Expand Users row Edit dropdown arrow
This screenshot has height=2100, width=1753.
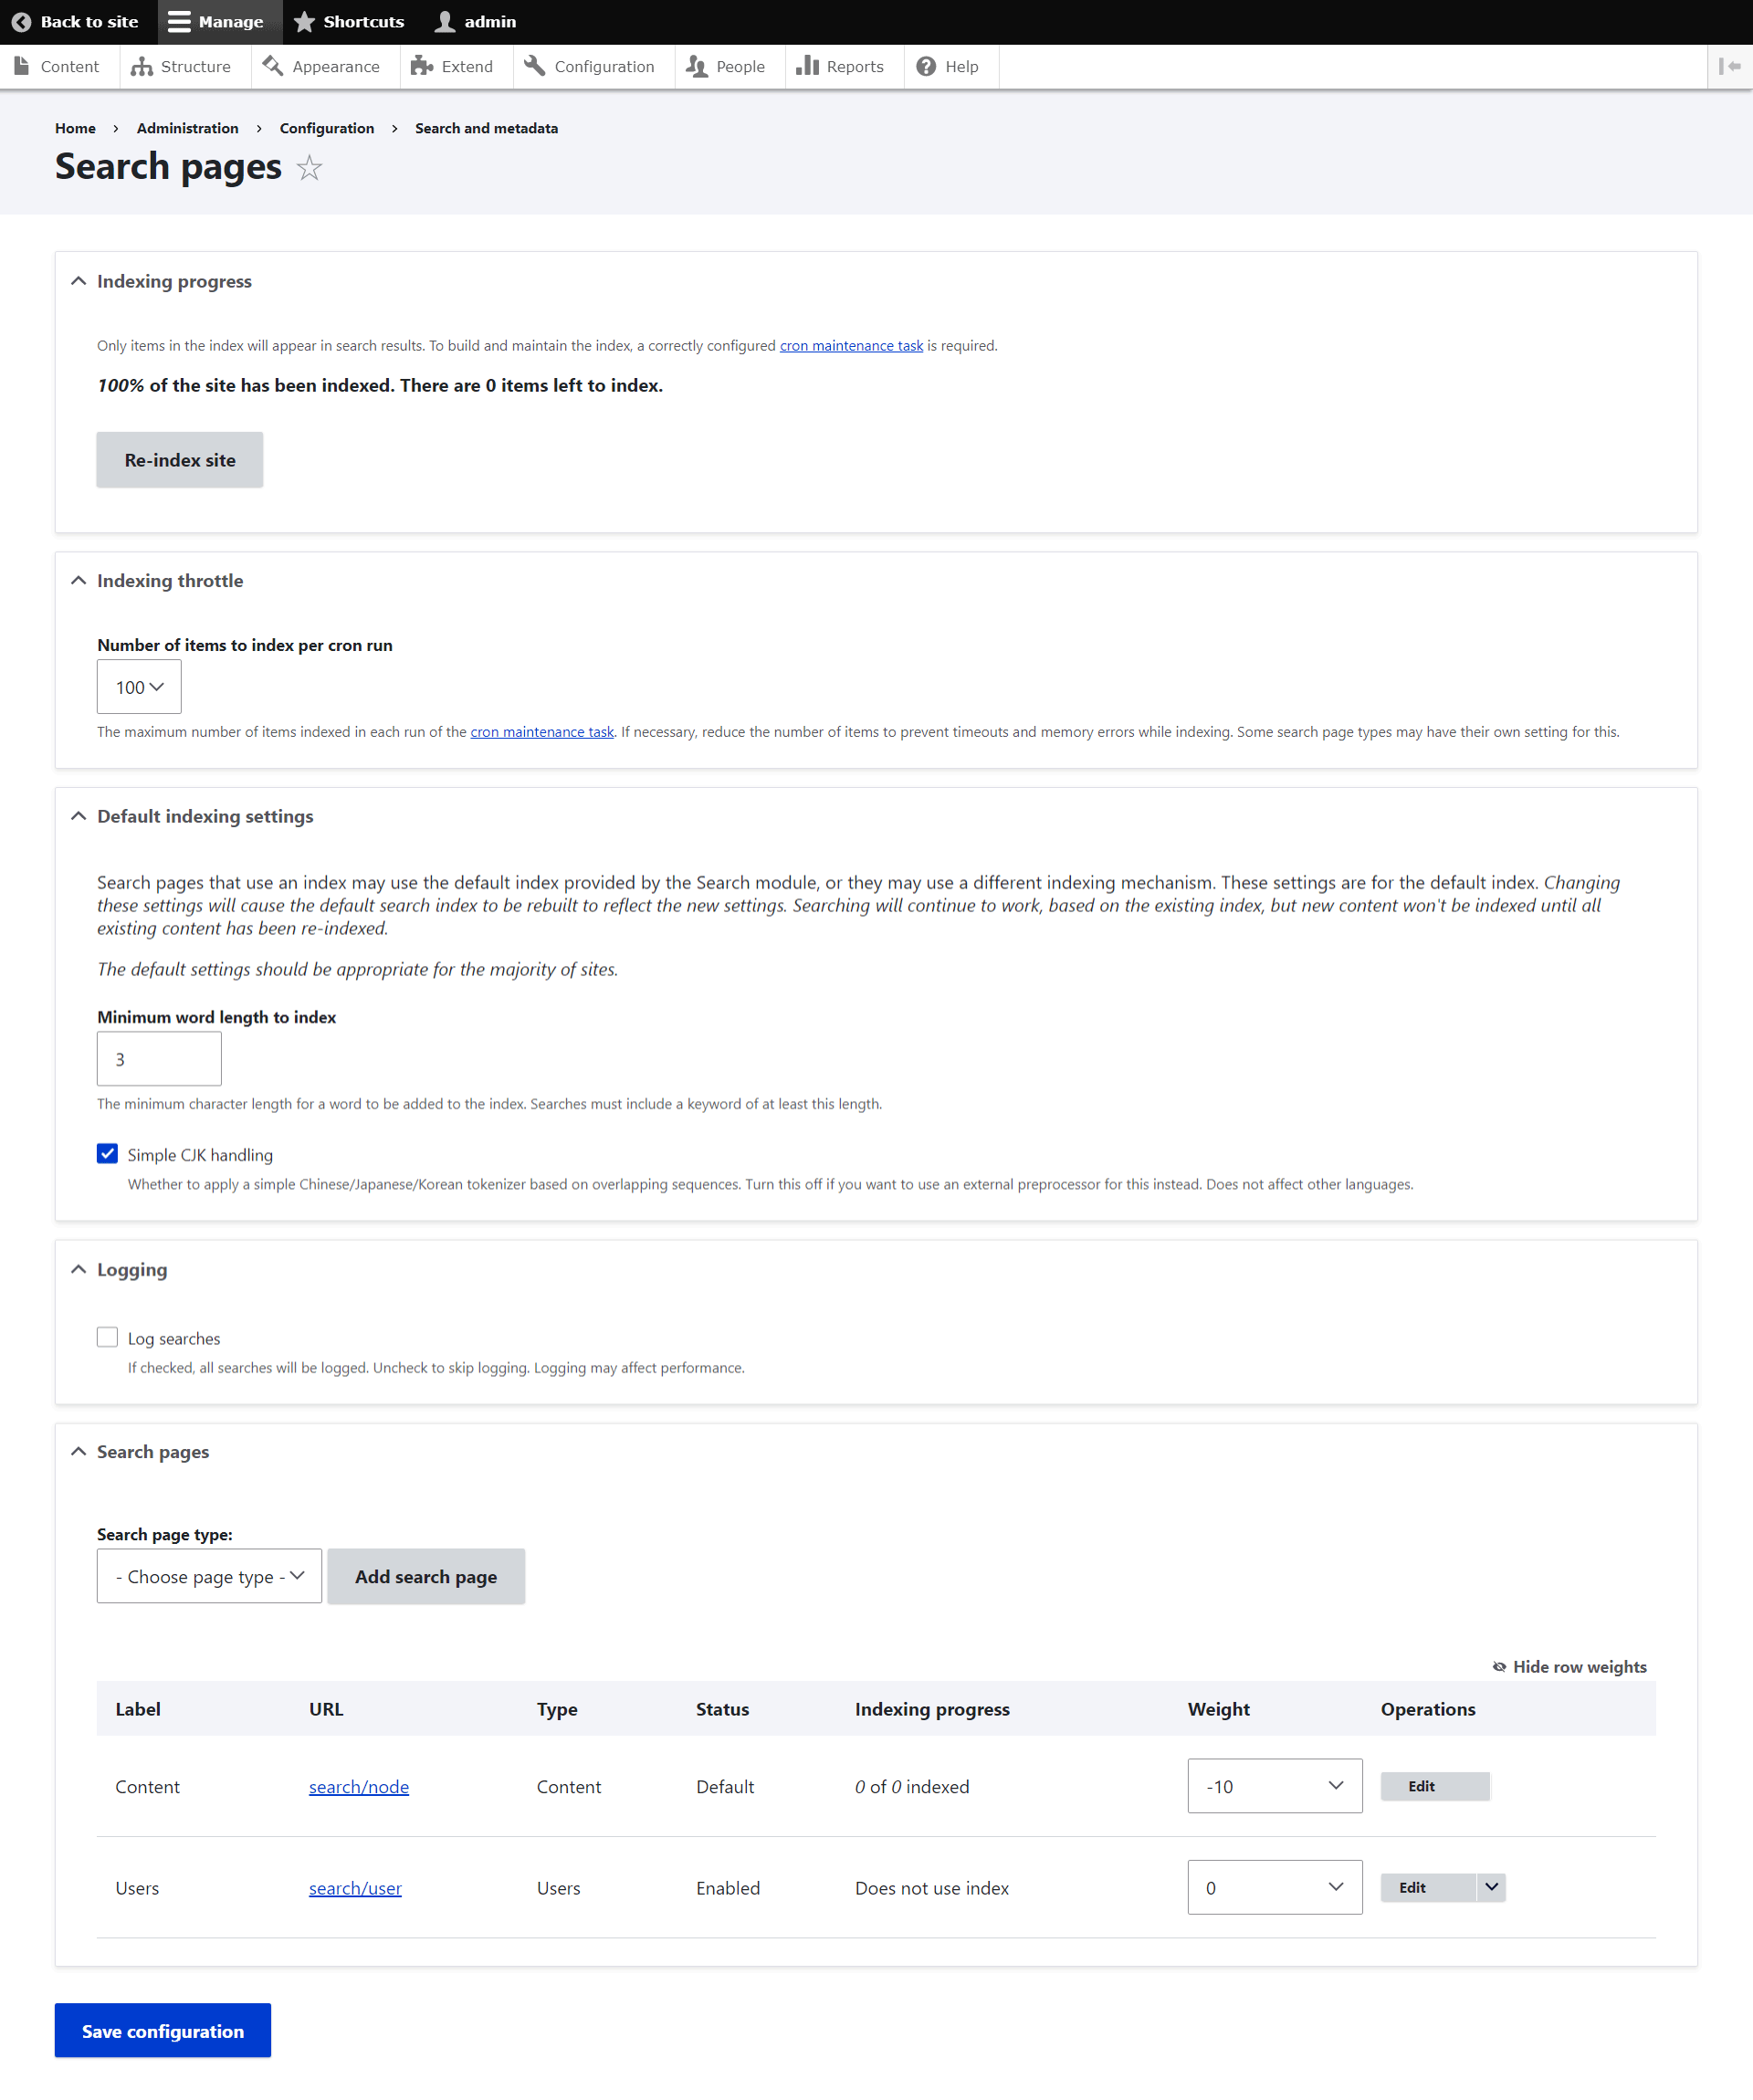(1491, 1888)
